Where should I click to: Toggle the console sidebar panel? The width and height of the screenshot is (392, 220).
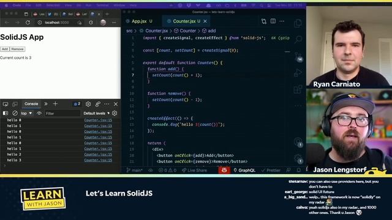(x=6, y=113)
